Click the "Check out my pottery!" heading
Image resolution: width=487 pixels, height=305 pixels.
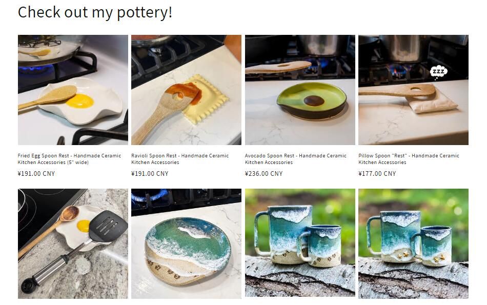(95, 12)
